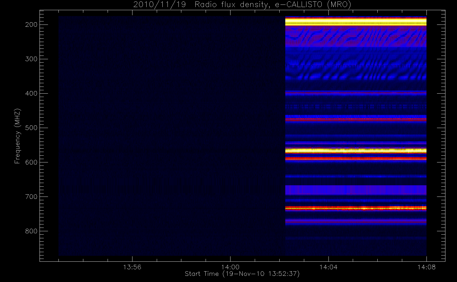Screen dimensions: 457x282
Task: Click the 13:56 time tick label
Action: pyautogui.click(x=132, y=267)
